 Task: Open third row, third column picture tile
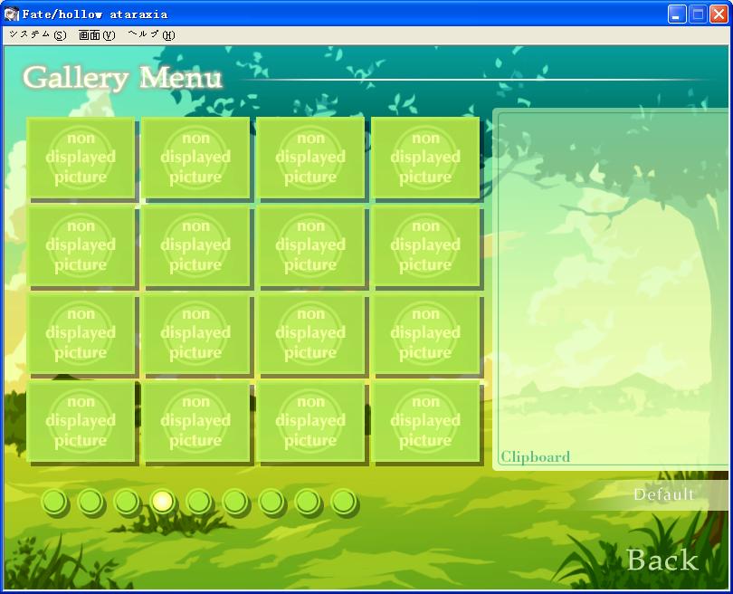311,333
